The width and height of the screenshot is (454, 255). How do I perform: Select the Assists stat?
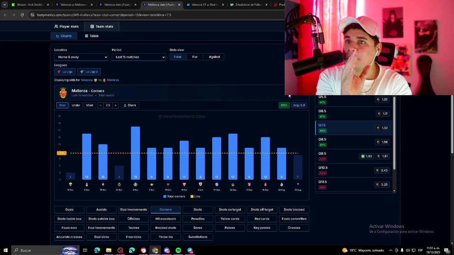101,210
